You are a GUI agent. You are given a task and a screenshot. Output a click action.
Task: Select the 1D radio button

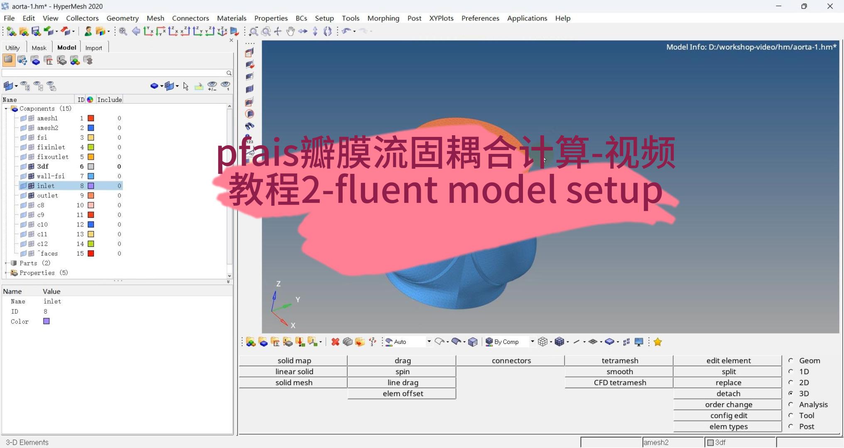(x=791, y=371)
